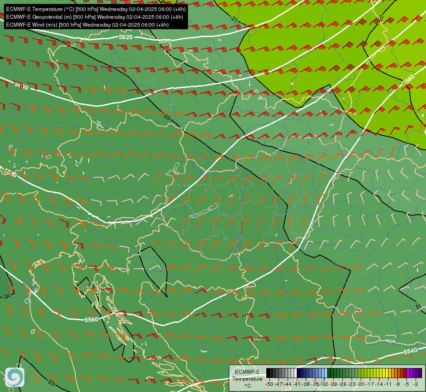The width and height of the screenshot is (426, 392).
Task: Click the °C unit label in legend
Action: (248, 386)
